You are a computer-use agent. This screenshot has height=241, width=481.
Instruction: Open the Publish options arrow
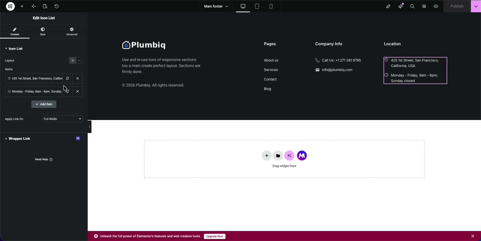click(476, 6)
